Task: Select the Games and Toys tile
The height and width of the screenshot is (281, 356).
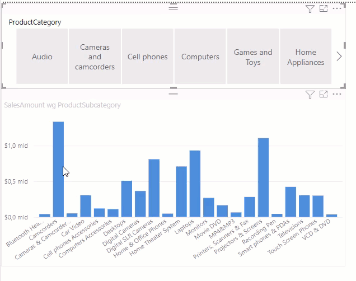Action: click(x=253, y=57)
